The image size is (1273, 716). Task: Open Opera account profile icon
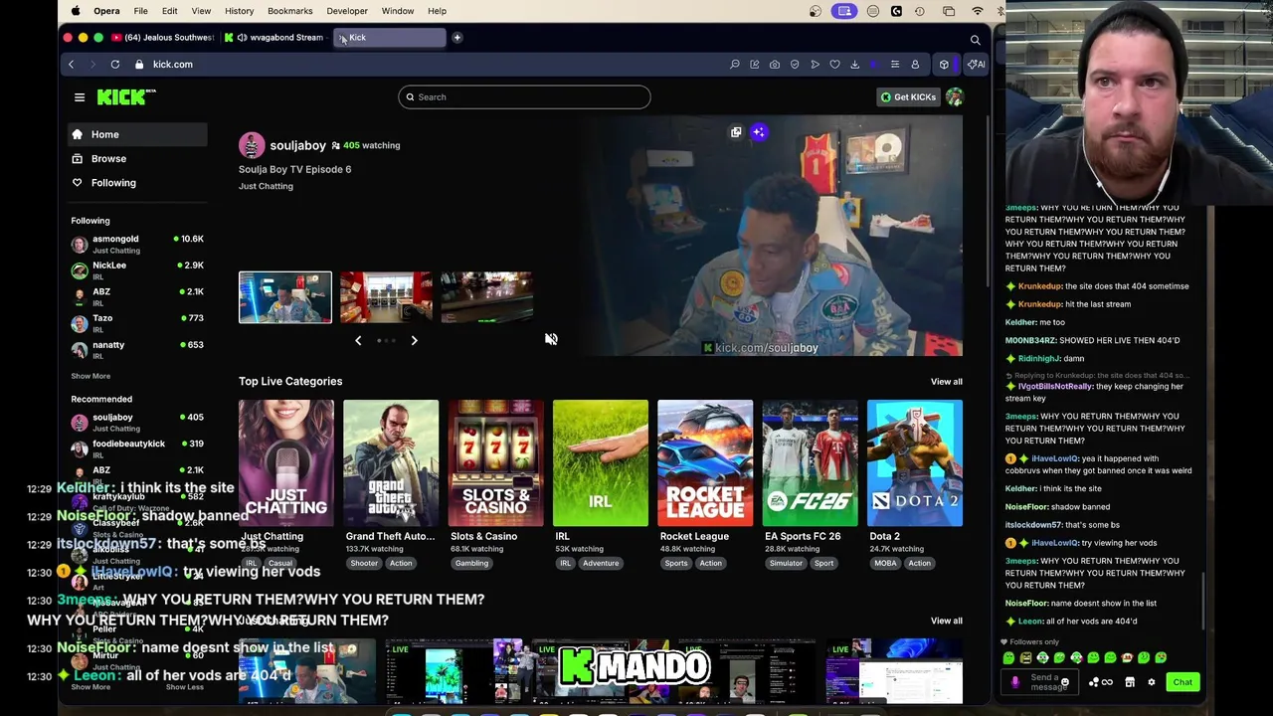[915, 65]
